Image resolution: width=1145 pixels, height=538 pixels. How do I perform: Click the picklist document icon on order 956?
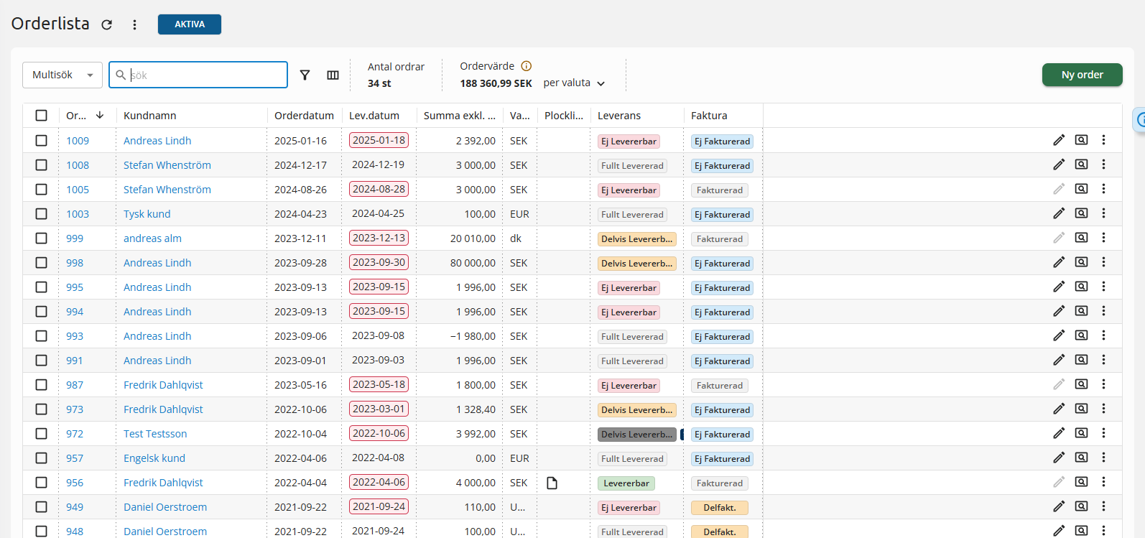click(552, 483)
